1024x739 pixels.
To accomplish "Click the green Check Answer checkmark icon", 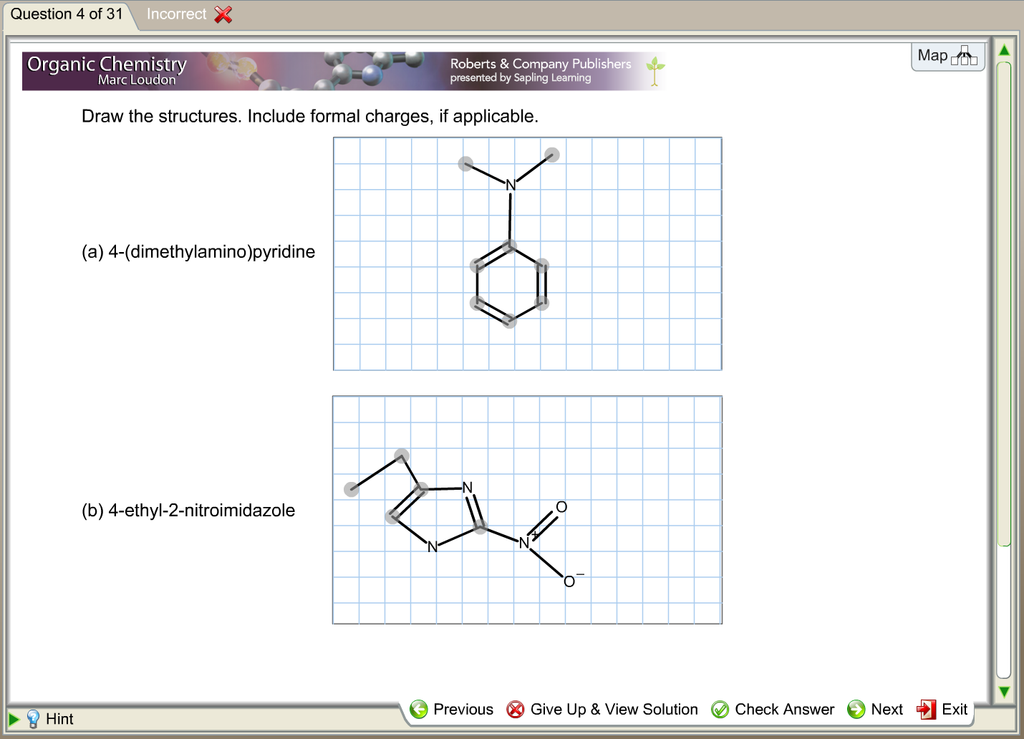I will pos(719,709).
